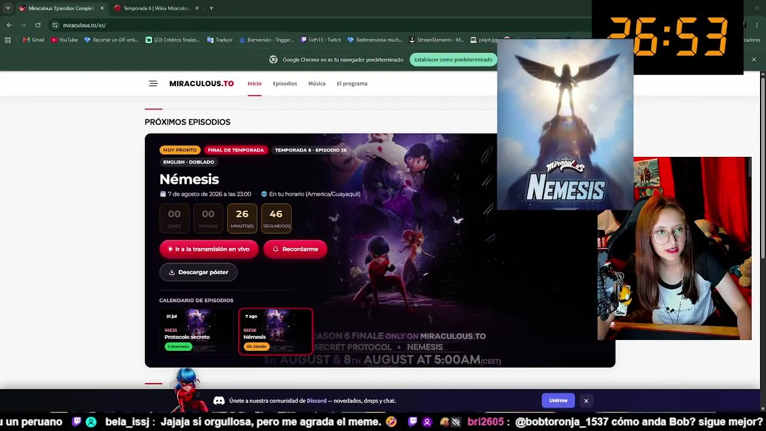The image size is (766, 431).
Task: Click the 'Némesis' episode title
Action: pos(189,179)
